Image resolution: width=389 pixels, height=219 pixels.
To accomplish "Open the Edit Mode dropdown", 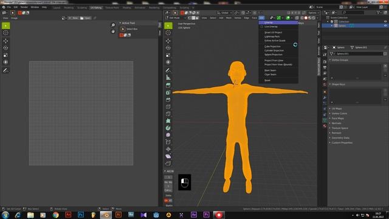I will pyautogui.click(x=176, y=18).
